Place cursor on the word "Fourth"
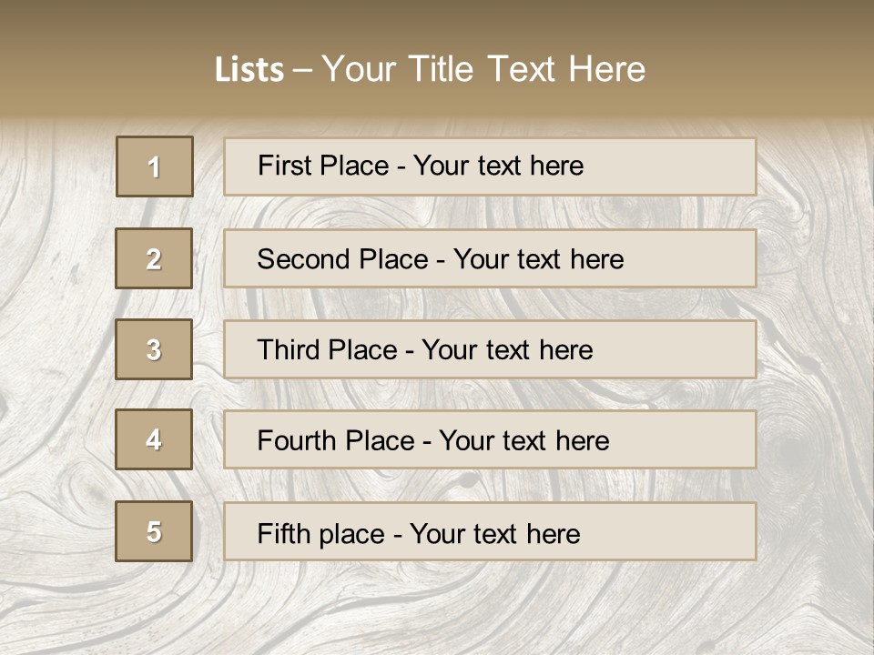The height and width of the screenshot is (655, 874). (x=296, y=441)
